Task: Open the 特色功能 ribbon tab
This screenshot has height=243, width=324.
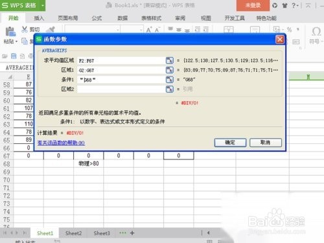Action: click(x=266, y=18)
